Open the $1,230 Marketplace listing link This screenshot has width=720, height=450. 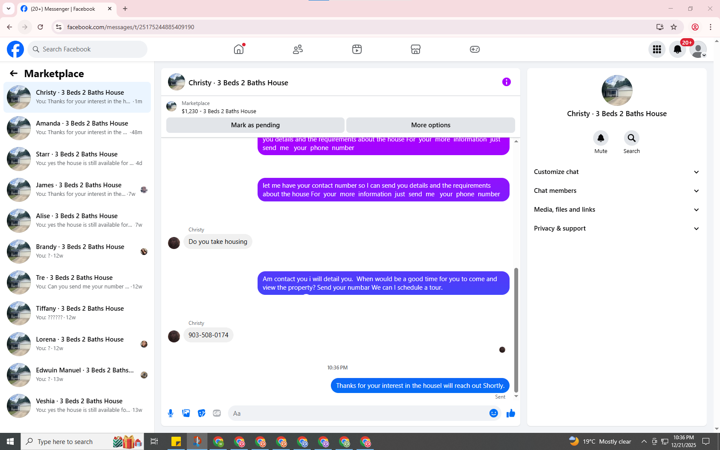[219, 111]
